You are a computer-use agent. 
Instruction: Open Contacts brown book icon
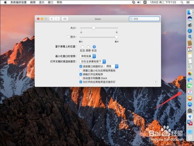[190, 43]
